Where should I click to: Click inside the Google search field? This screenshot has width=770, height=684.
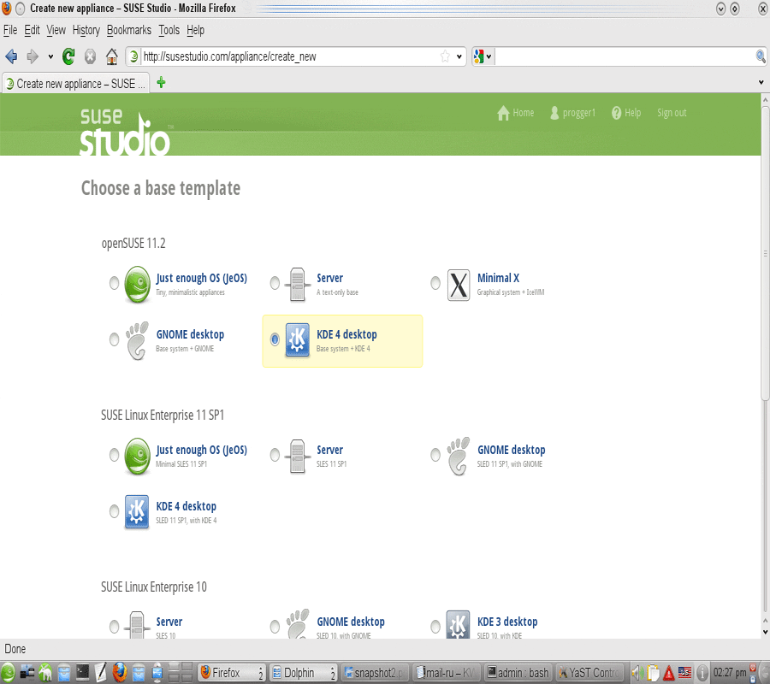pos(625,56)
